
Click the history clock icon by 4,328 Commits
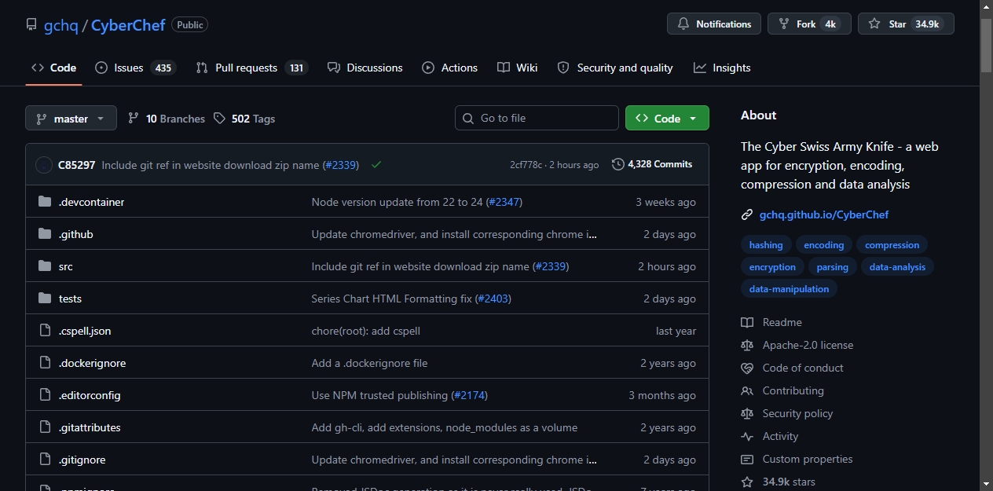click(618, 164)
